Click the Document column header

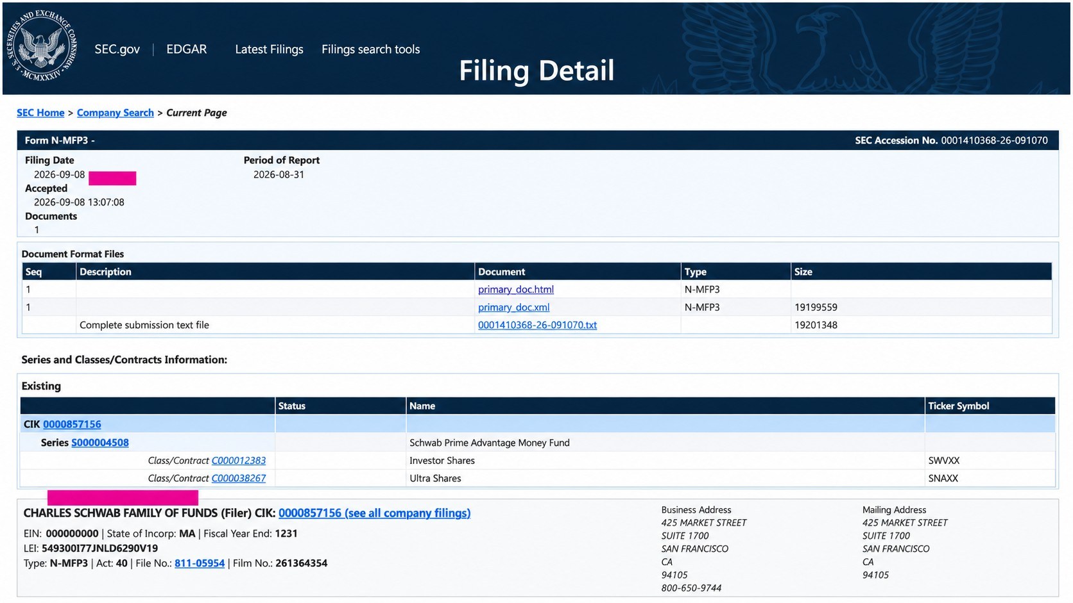click(x=502, y=272)
